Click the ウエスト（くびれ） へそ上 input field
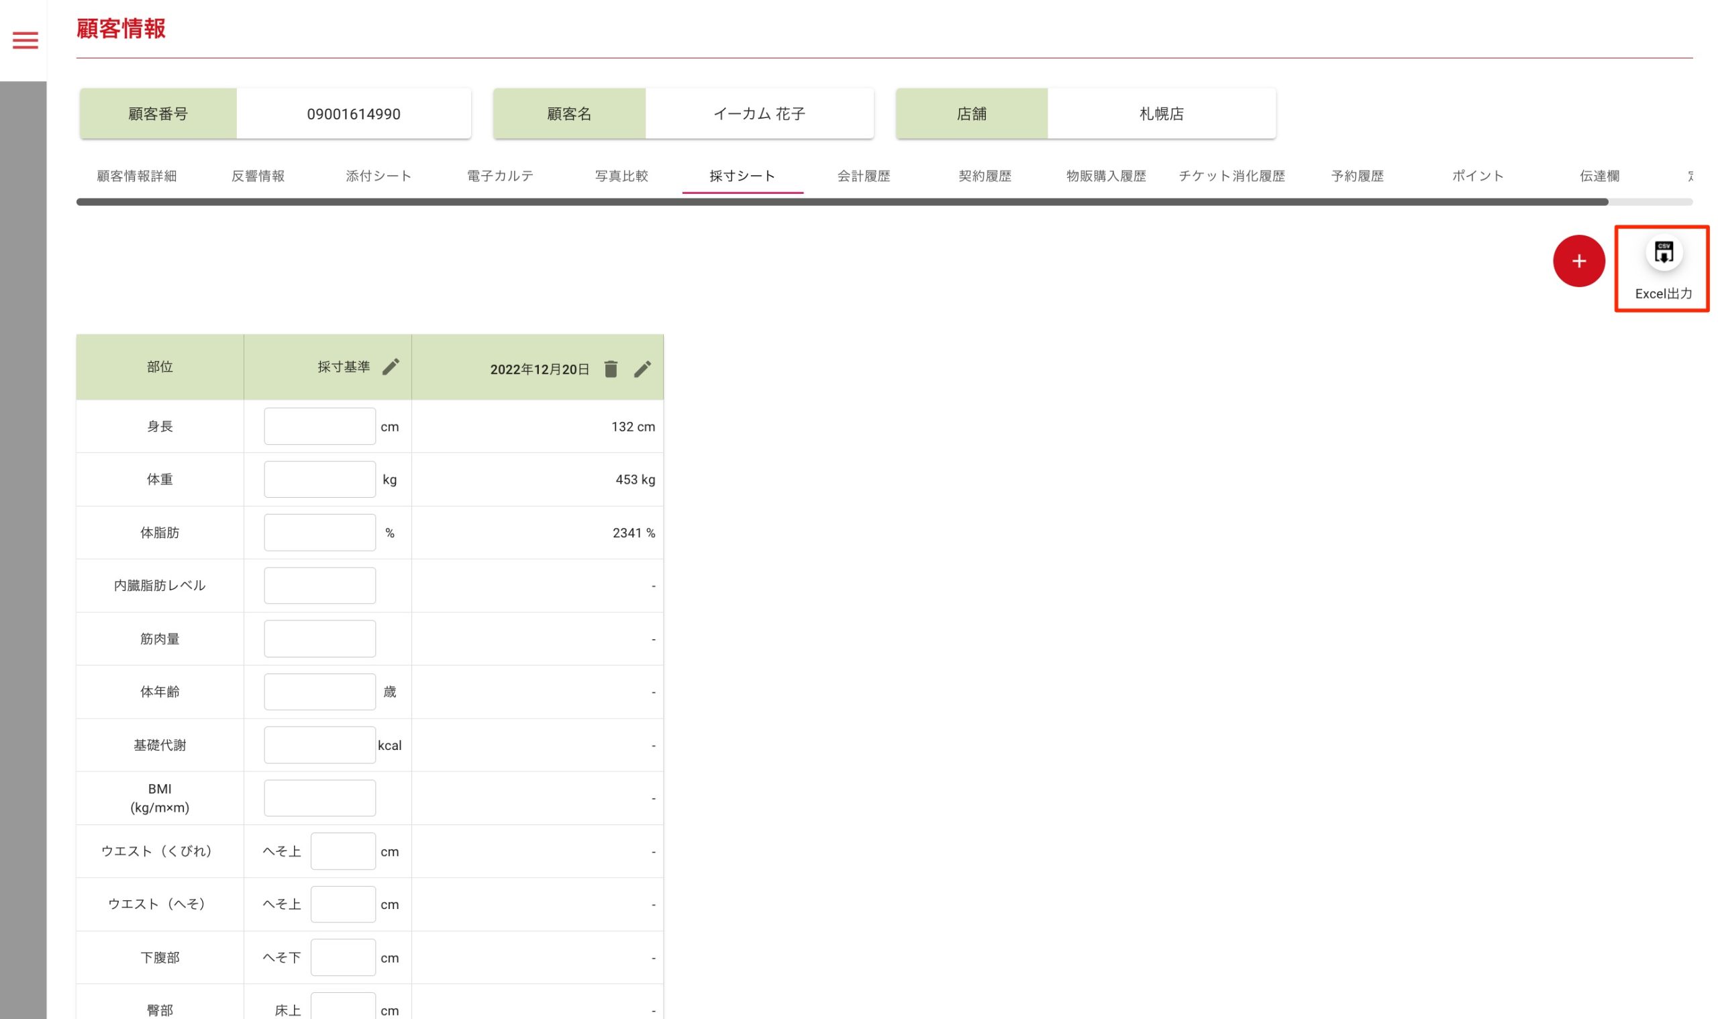 [342, 851]
